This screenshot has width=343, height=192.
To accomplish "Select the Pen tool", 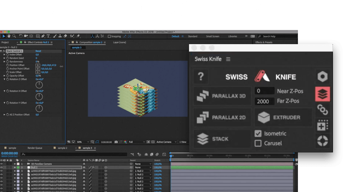I will 43,36.
